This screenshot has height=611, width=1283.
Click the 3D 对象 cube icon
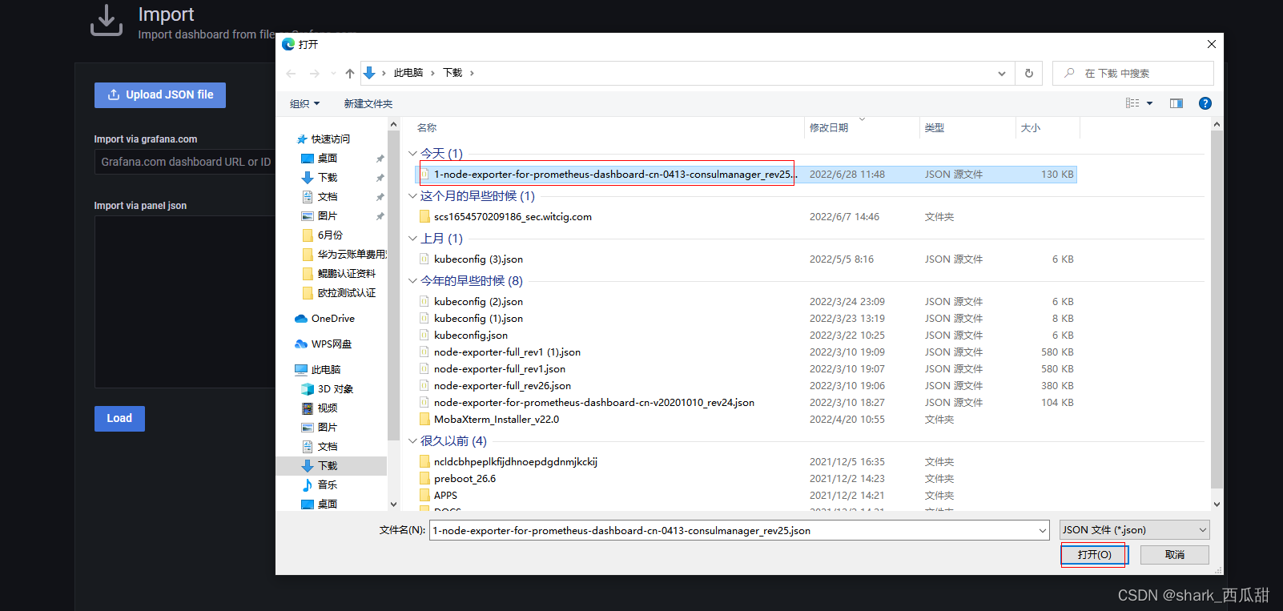(308, 388)
